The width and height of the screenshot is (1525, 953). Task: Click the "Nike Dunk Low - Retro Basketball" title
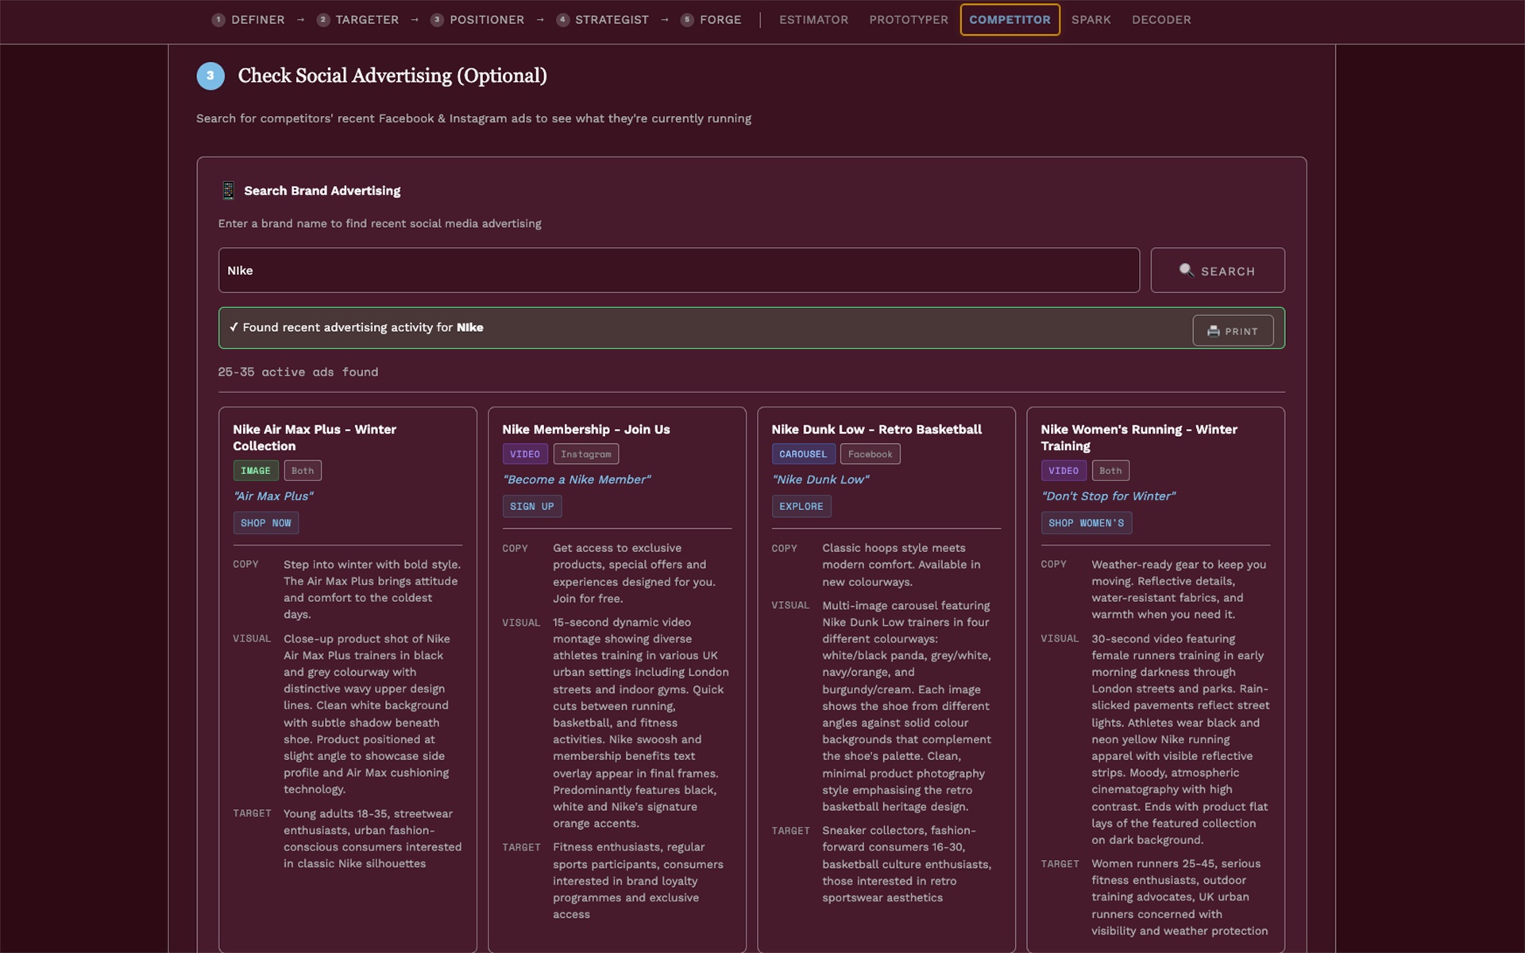tap(877, 430)
